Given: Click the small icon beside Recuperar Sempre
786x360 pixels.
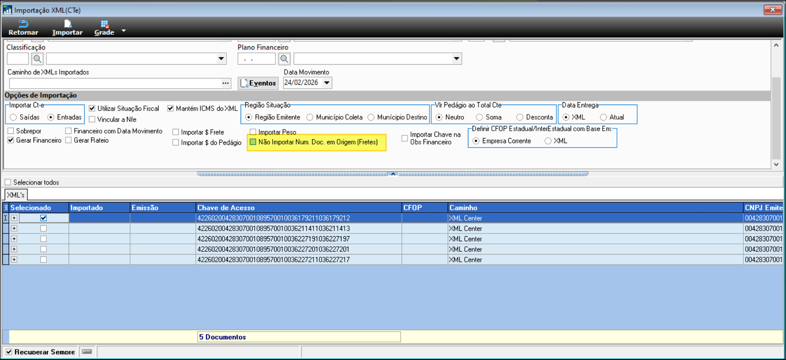Looking at the screenshot, I should click(87, 352).
